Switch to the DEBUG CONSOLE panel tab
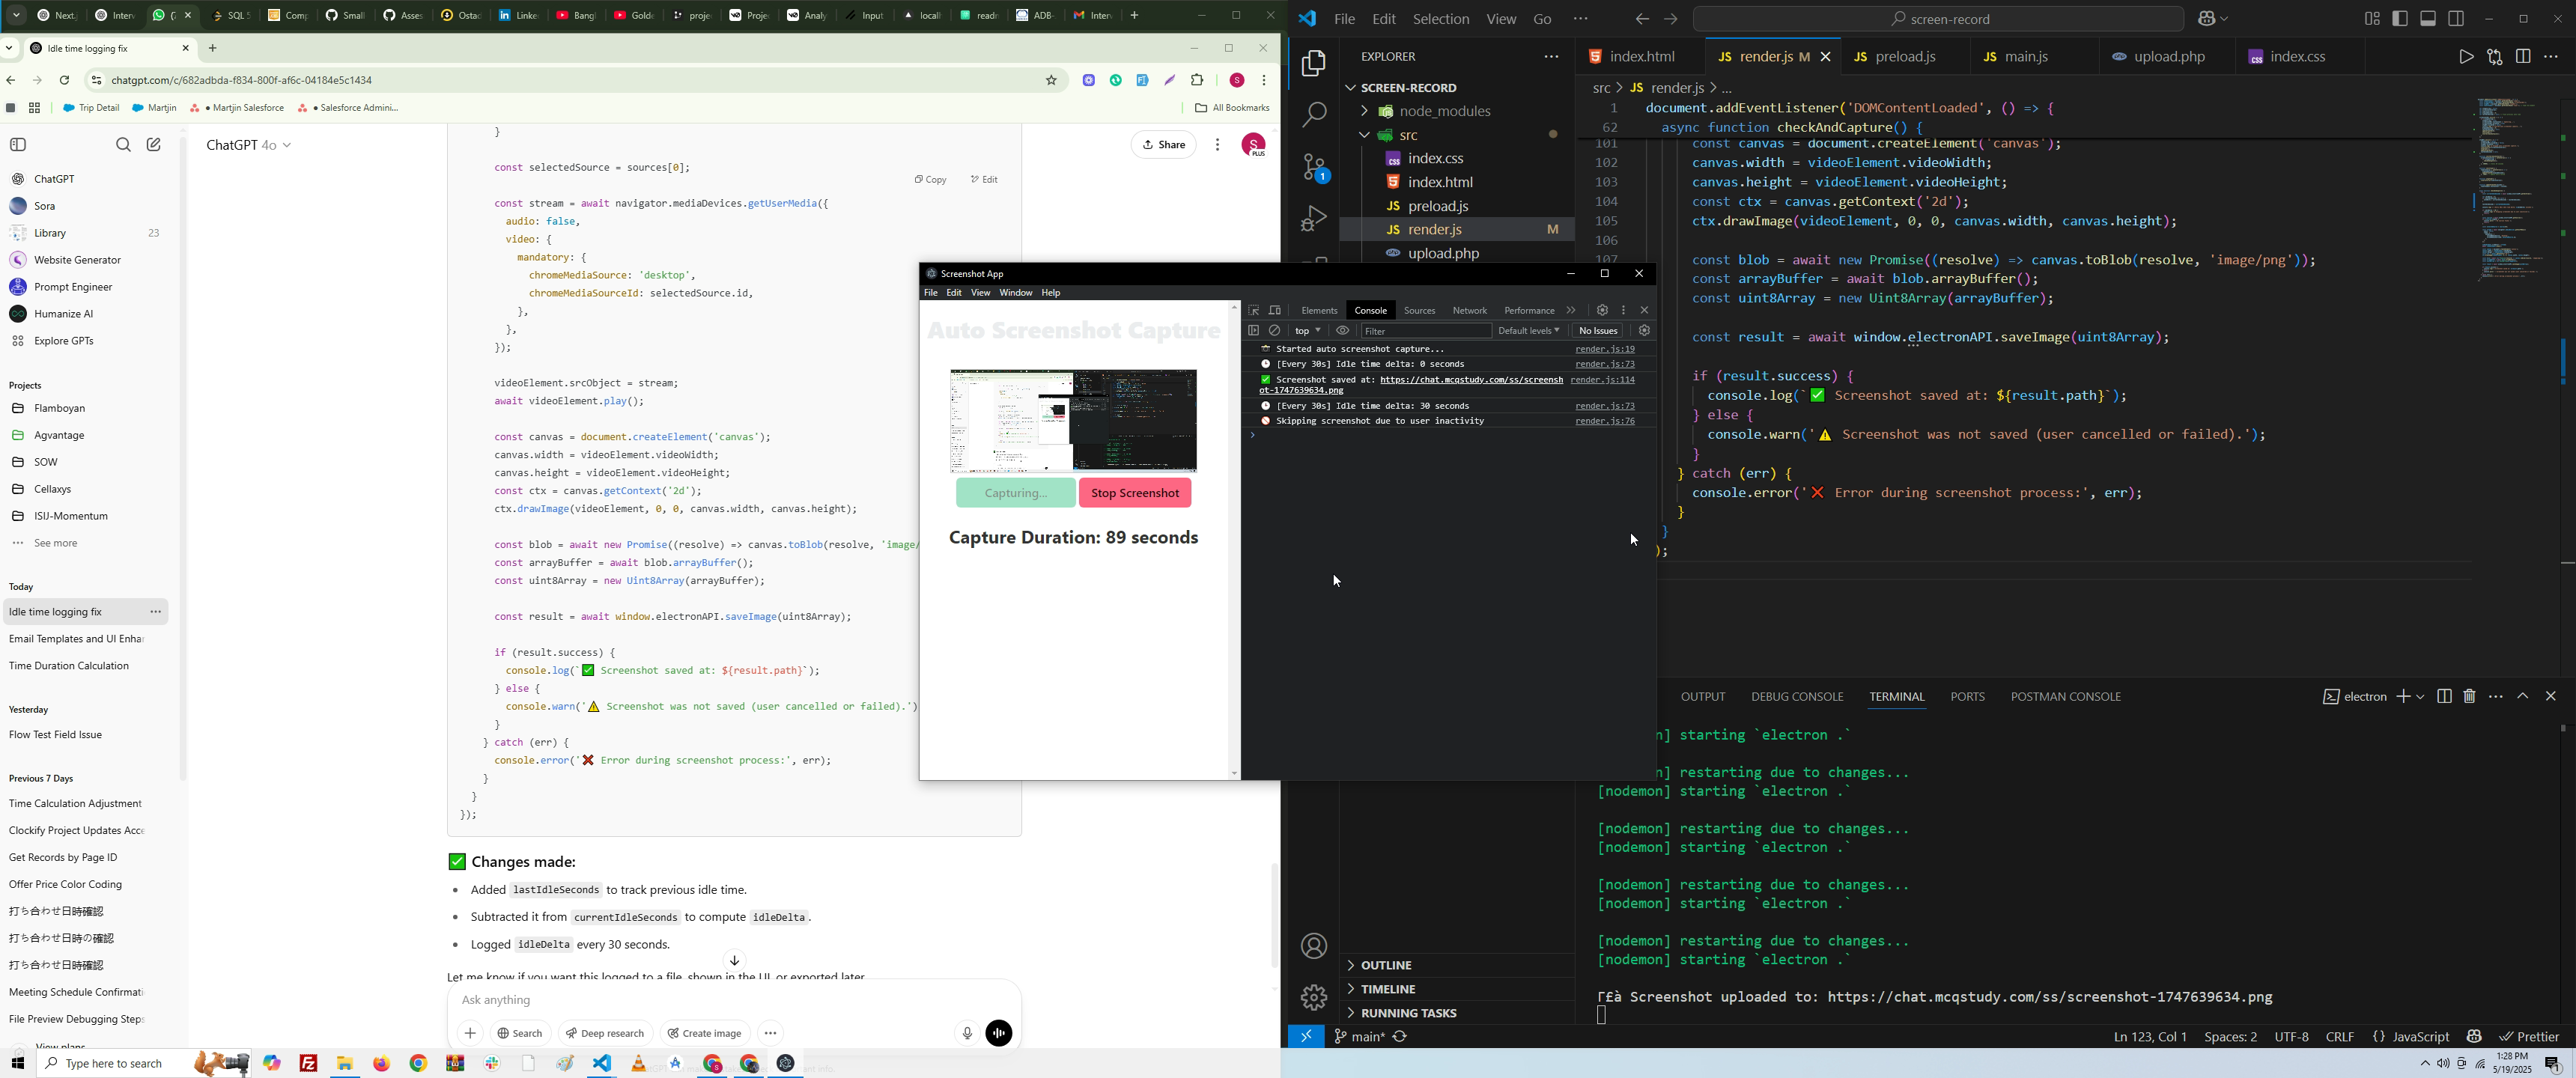 [x=1796, y=697]
